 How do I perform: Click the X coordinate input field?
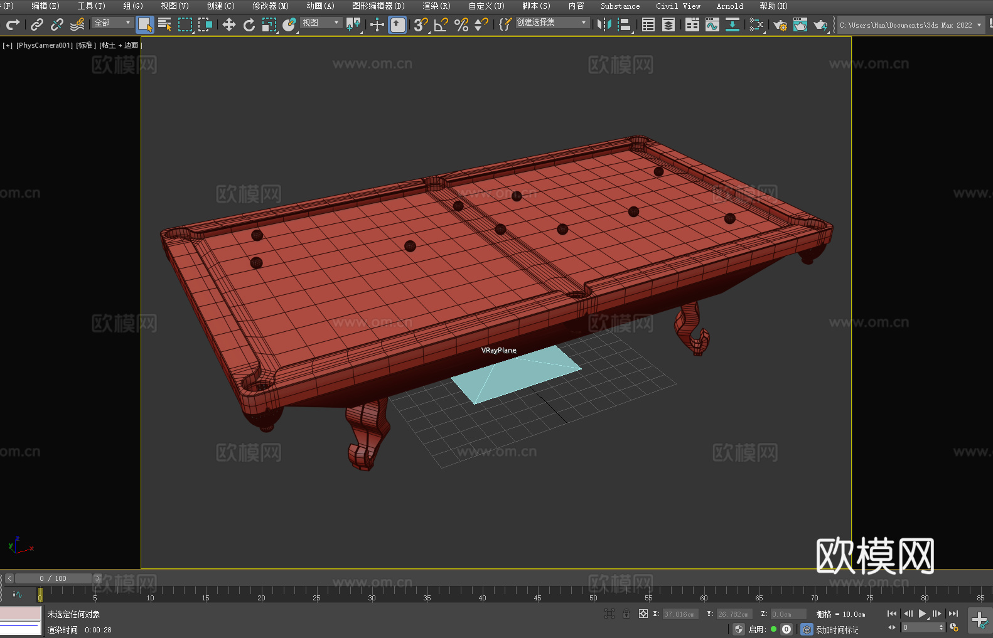pos(680,614)
